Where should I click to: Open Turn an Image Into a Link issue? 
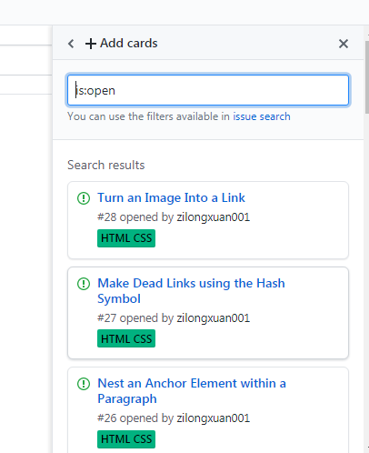(x=171, y=197)
